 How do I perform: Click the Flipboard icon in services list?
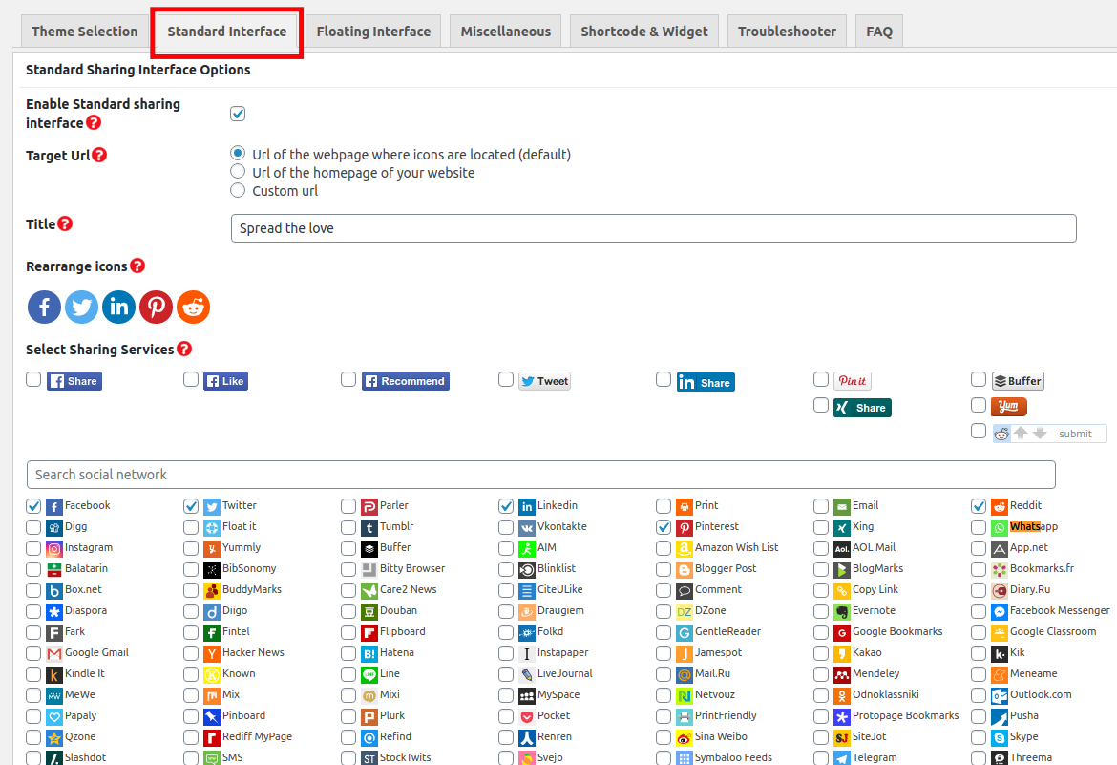click(x=369, y=633)
